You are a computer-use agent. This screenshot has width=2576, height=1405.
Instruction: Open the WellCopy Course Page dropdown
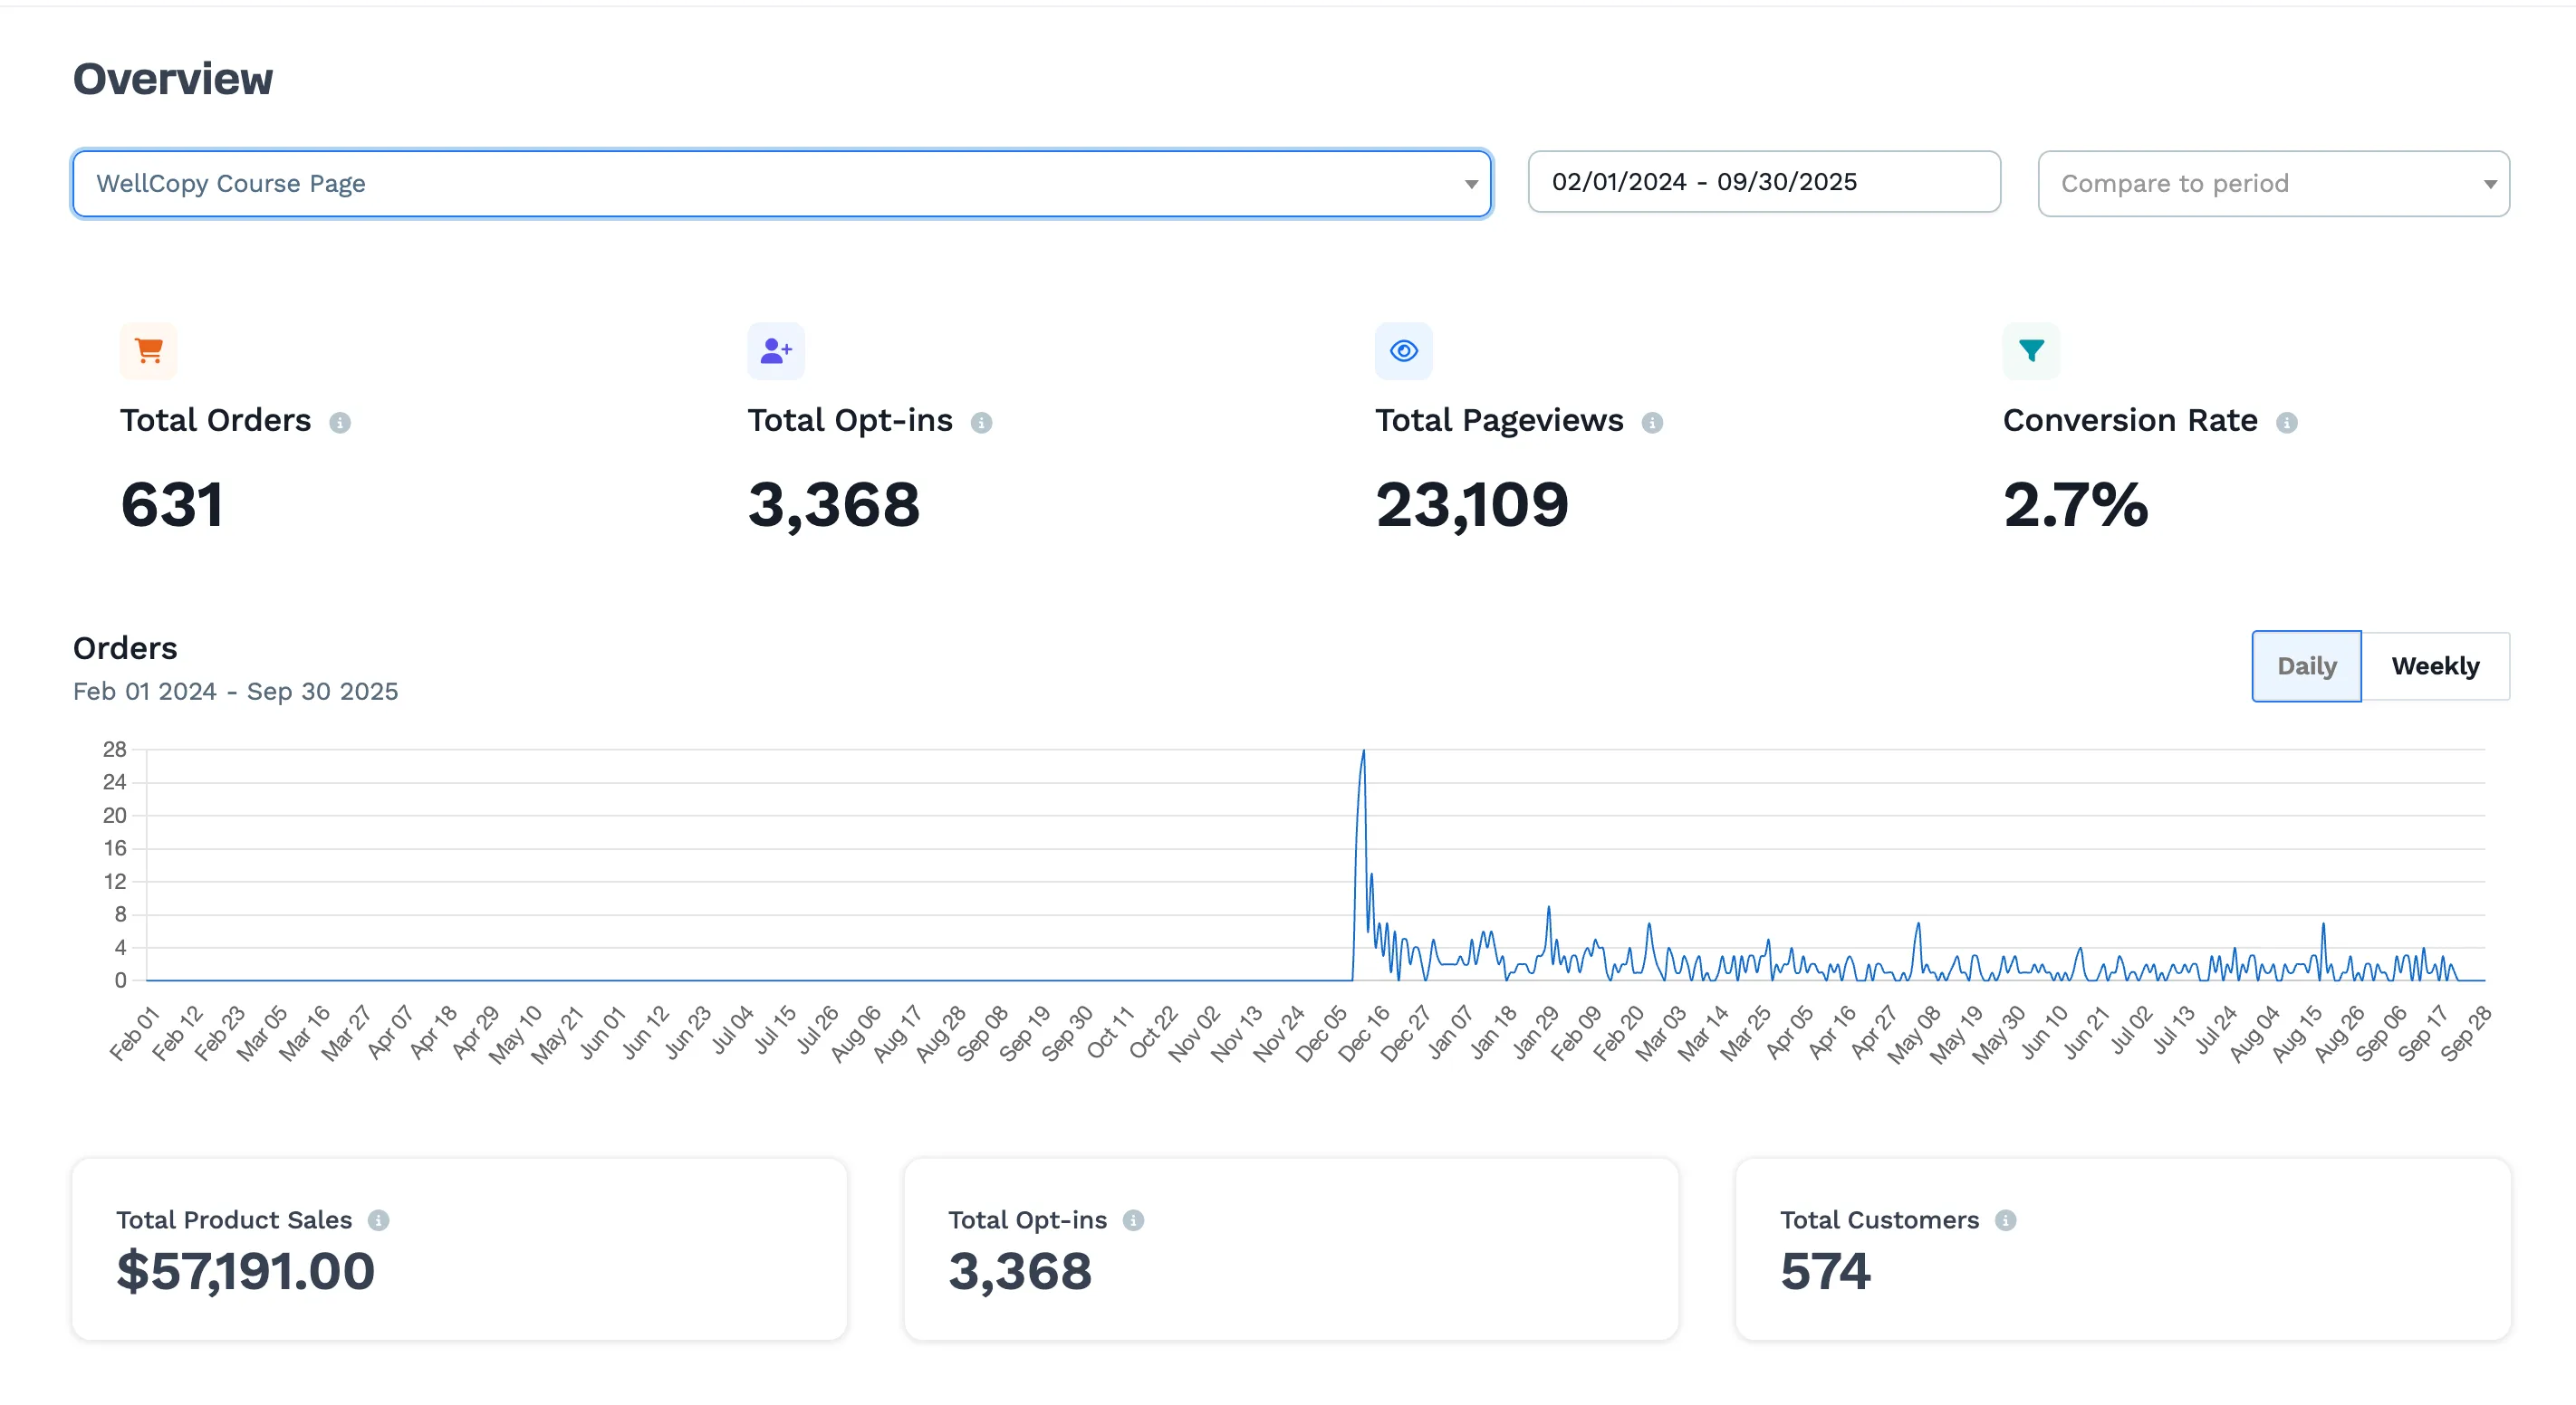pyautogui.click(x=780, y=184)
